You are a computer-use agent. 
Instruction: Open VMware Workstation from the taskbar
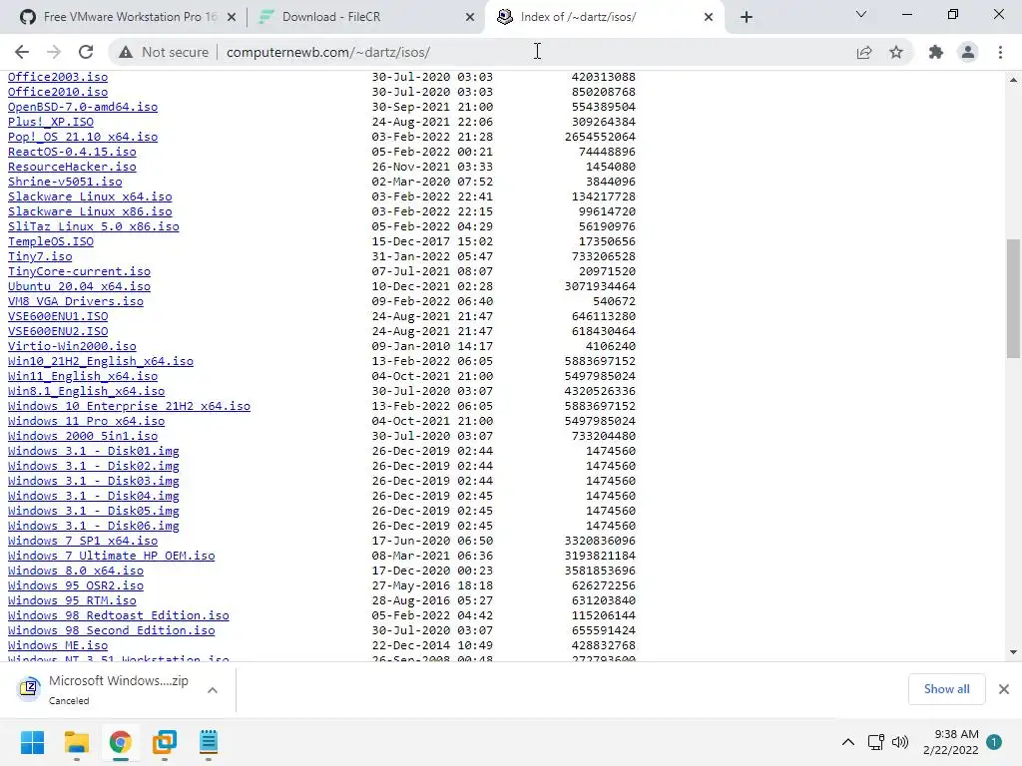[165, 742]
